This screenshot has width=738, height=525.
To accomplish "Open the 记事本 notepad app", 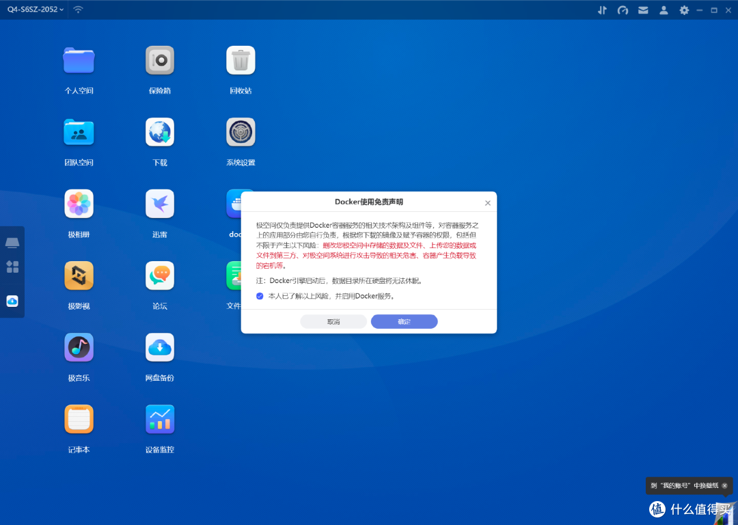I will pos(79,419).
